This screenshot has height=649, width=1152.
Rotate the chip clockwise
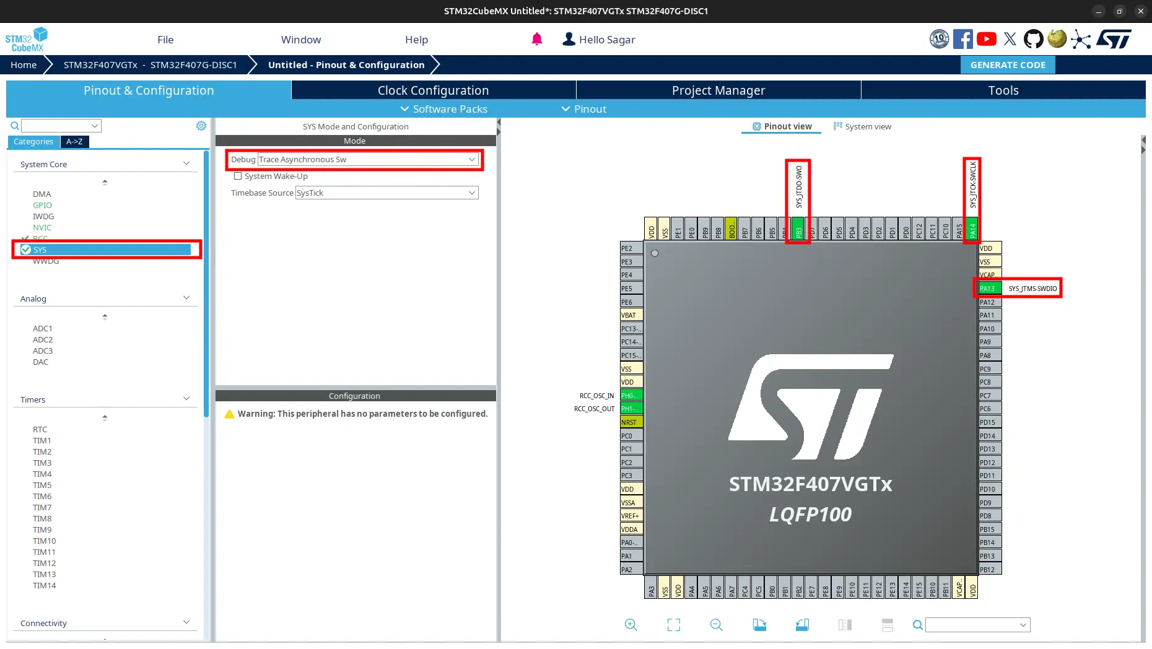pyautogui.click(x=759, y=625)
